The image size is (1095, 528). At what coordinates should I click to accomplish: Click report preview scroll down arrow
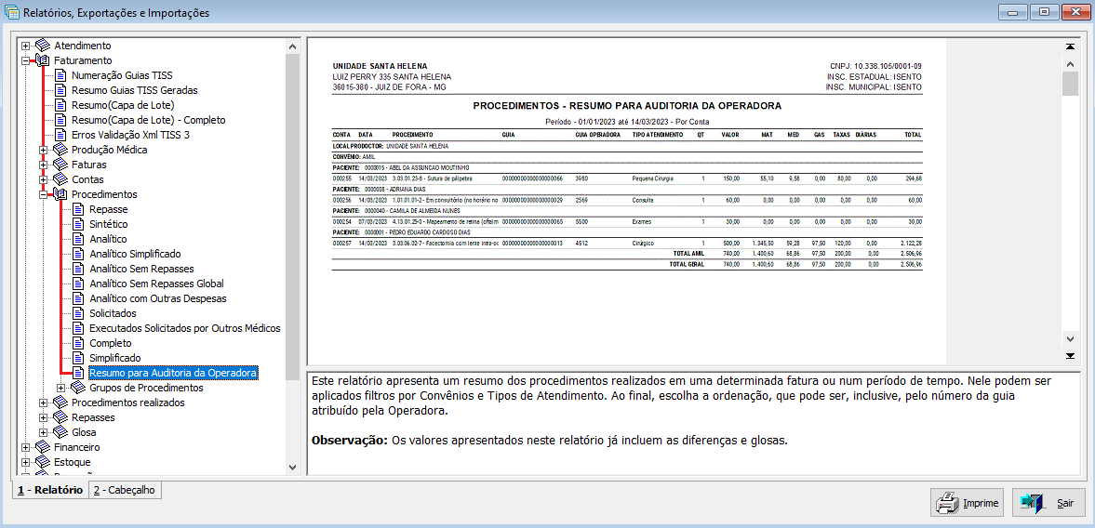(x=1069, y=338)
